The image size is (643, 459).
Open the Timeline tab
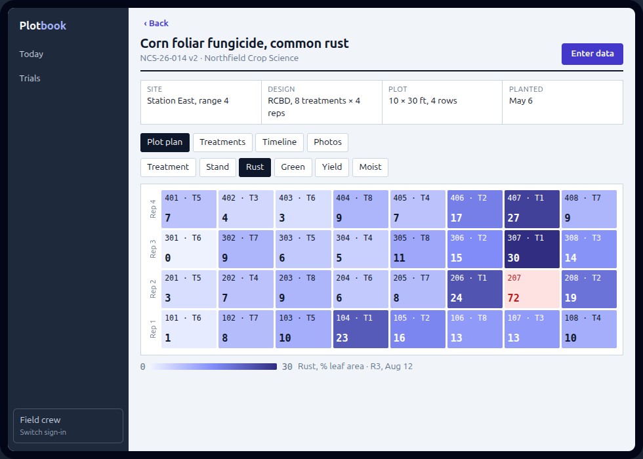click(x=280, y=142)
